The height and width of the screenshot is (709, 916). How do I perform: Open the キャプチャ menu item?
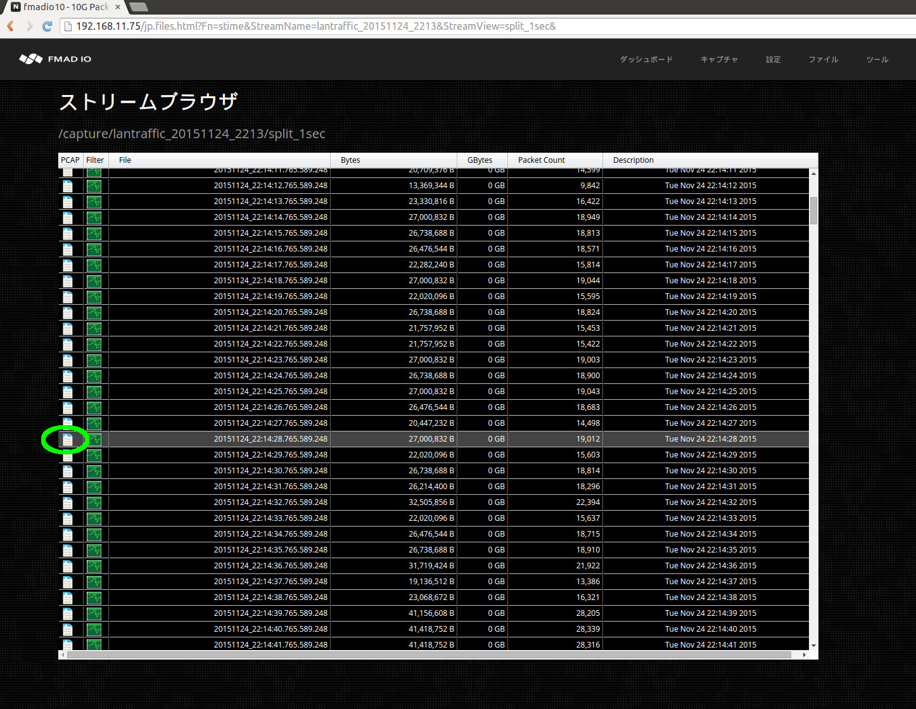(719, 59)
